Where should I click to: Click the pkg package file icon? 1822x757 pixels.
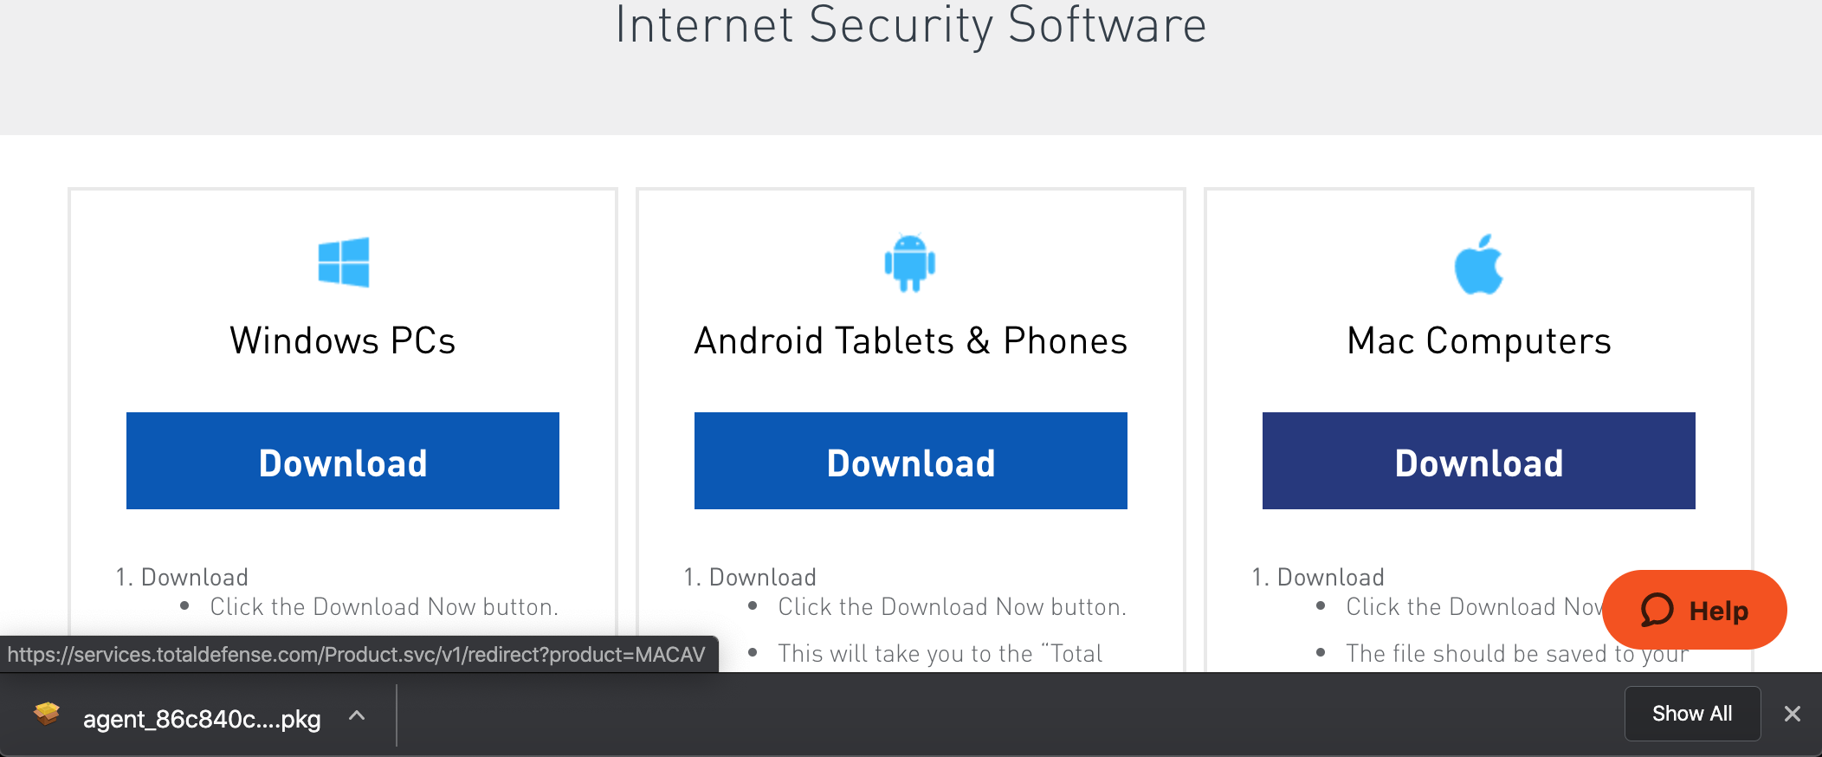point(47,715)
